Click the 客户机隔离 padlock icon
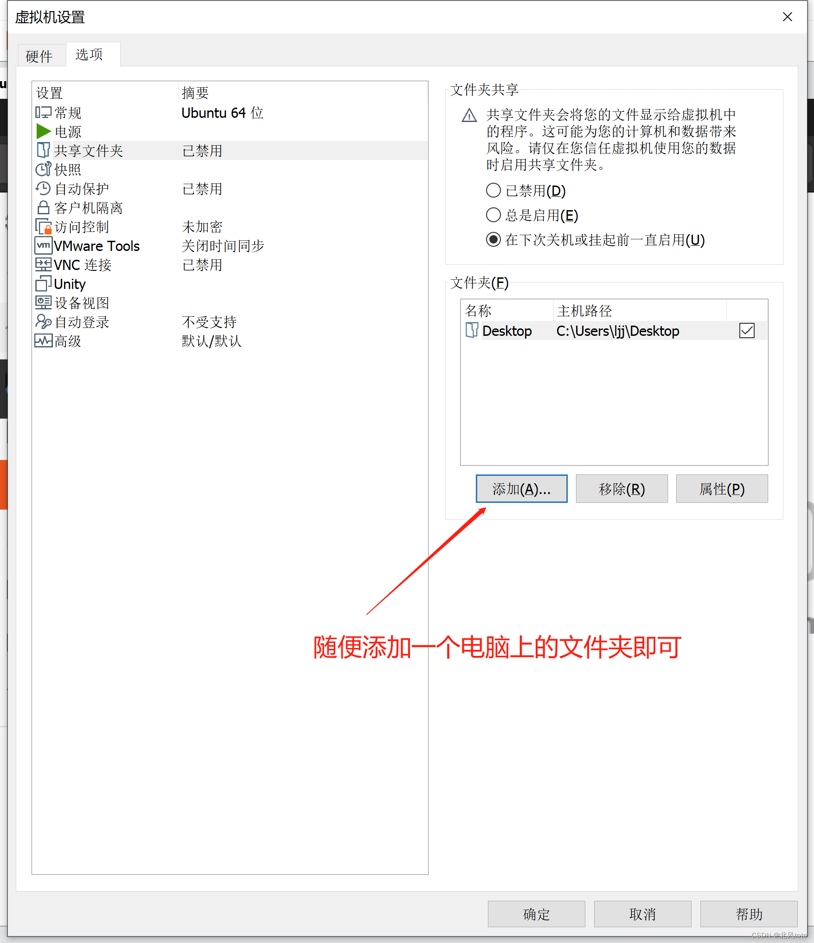This screenshot has height=943, width=814. point(43,207)
